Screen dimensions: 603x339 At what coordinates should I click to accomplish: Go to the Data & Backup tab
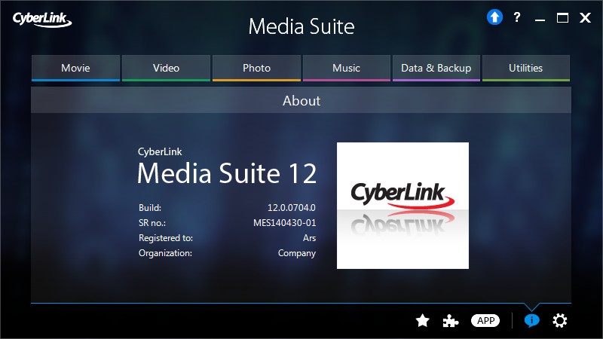[x=436, y=68]
